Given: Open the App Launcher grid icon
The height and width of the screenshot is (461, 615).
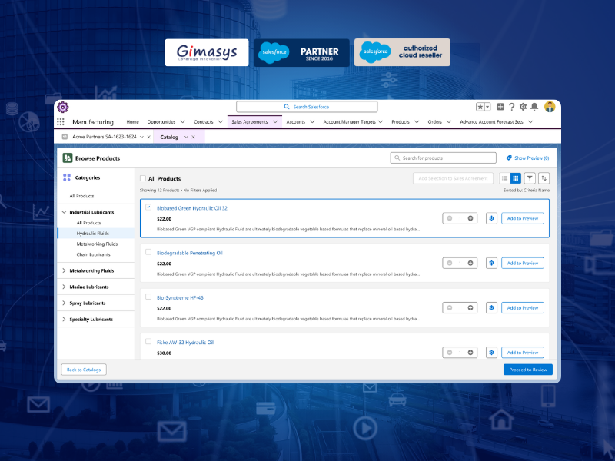Looking at the screenshot, I should tap(61, 122).
